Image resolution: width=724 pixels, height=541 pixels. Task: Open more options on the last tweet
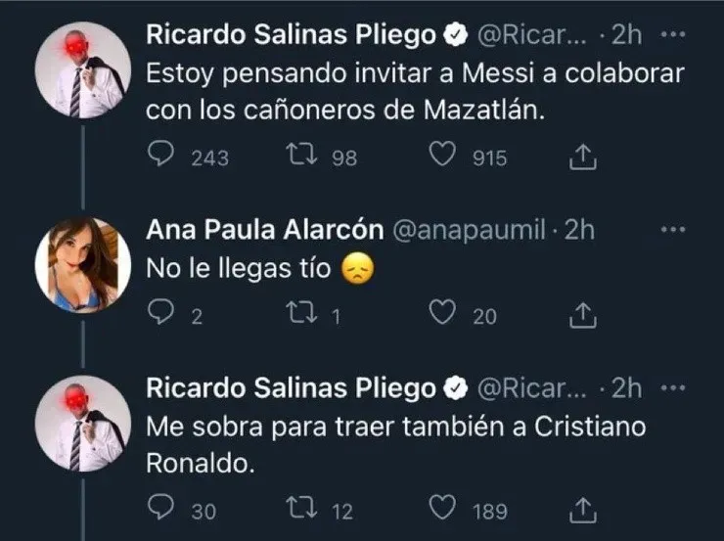[x=674, y=387]
